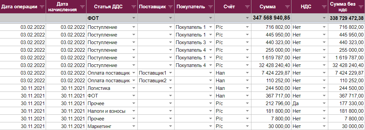The image size is (365, 130).
Task: Open filter icon on Сумма header
Action: [287, 7]
